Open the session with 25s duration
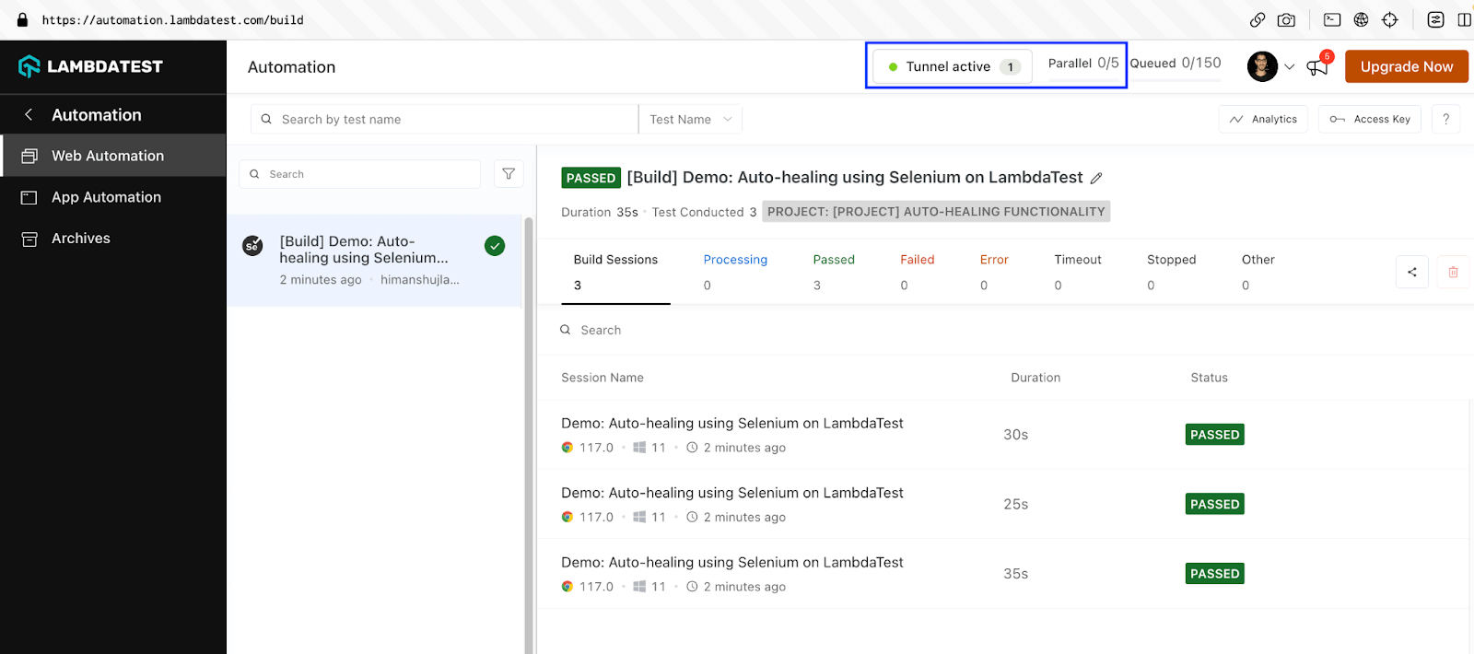The width and height of the screenshot is (1474, 654). click(x=1002, y=504)
